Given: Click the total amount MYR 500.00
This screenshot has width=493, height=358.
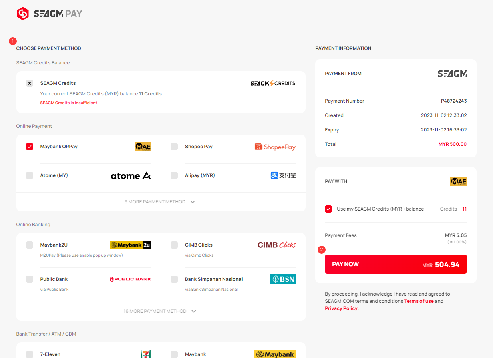Looking at the screenshot, I should [x=453, y=144].
